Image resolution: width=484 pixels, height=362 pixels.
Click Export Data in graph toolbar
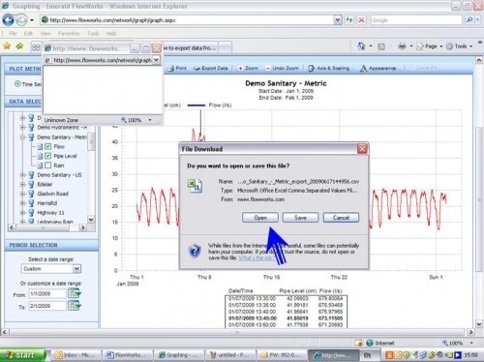pos(211,68)
